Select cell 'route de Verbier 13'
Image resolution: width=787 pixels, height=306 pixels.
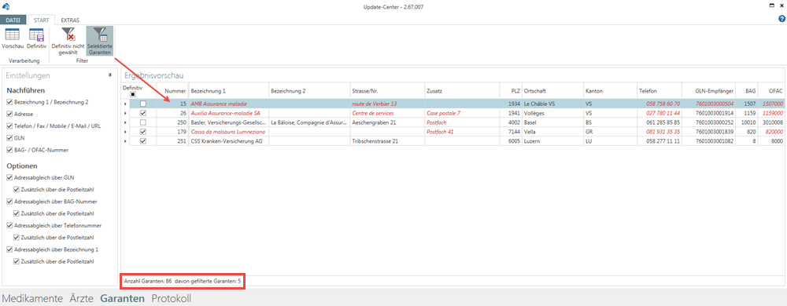click(387, 104)
